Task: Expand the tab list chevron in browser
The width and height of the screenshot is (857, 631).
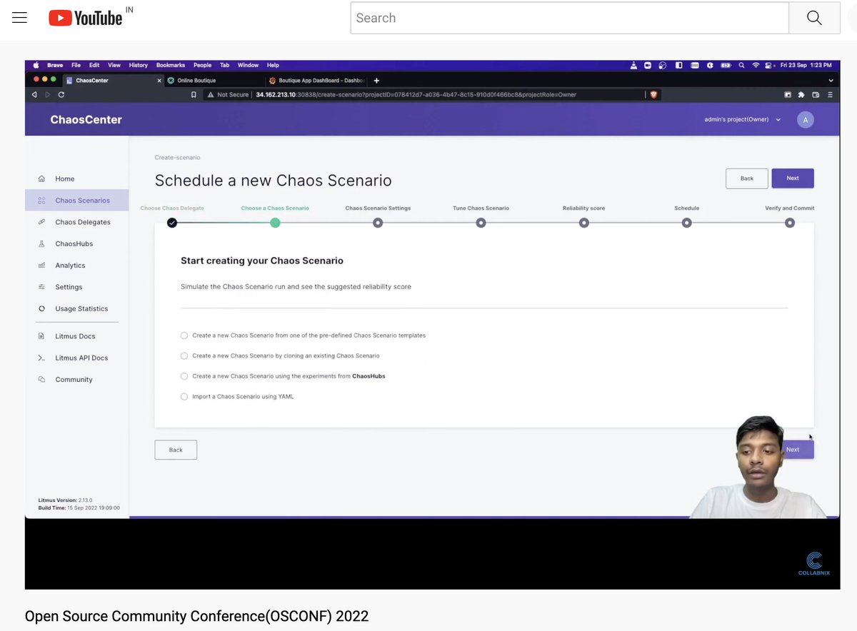Action: click(x=831, y=81)
